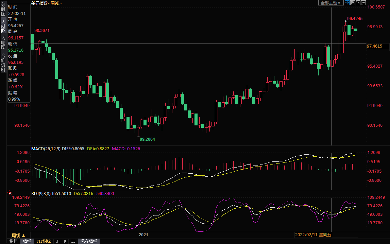Select the K线图 side tab
The height and width of the screenshot is (244, 390).
3,26
